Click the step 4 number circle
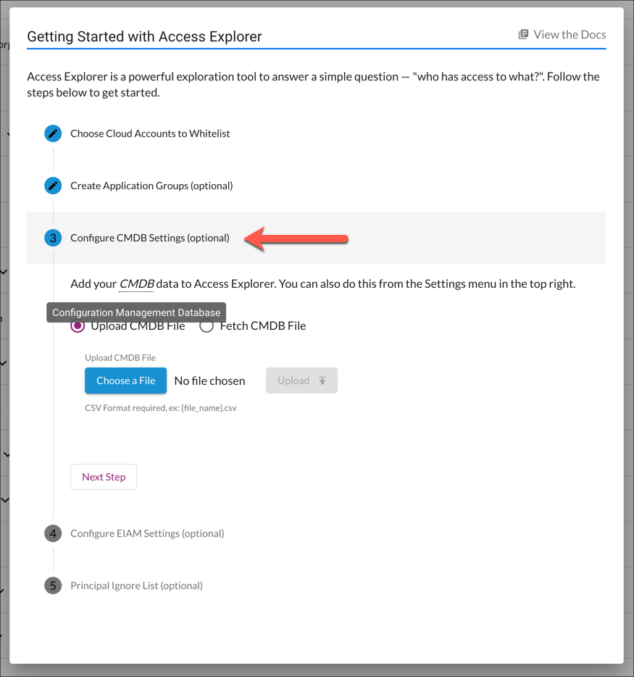The image size is (634, 677). tap(53, 533)
